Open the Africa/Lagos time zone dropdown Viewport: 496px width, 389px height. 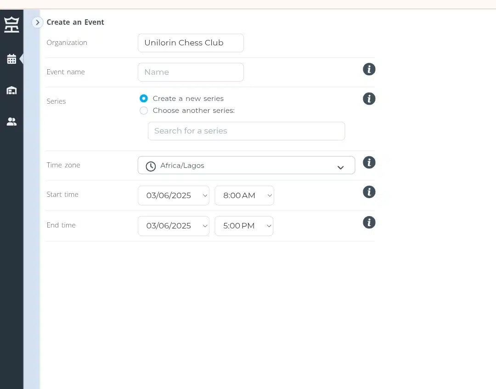point(247,165)
